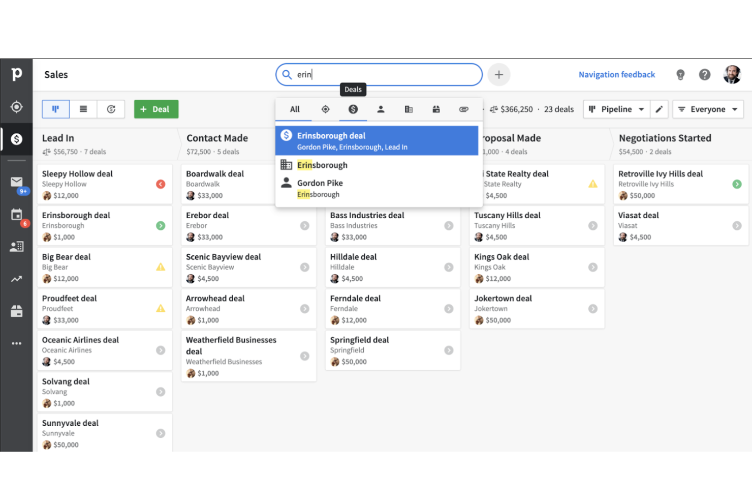Click the more options ellipsis in the sidebar
This screenshot has width=752, height=502.
pyautogui.click(x=17, y=343)
